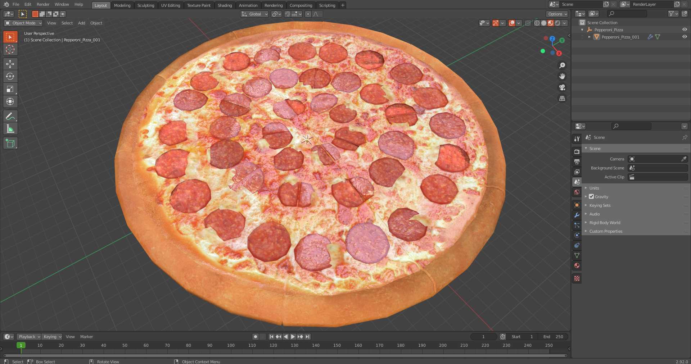The height and width of the screenshot is (364, 691).
Task: Select the Scale tool
Action: tap(10, 89)
